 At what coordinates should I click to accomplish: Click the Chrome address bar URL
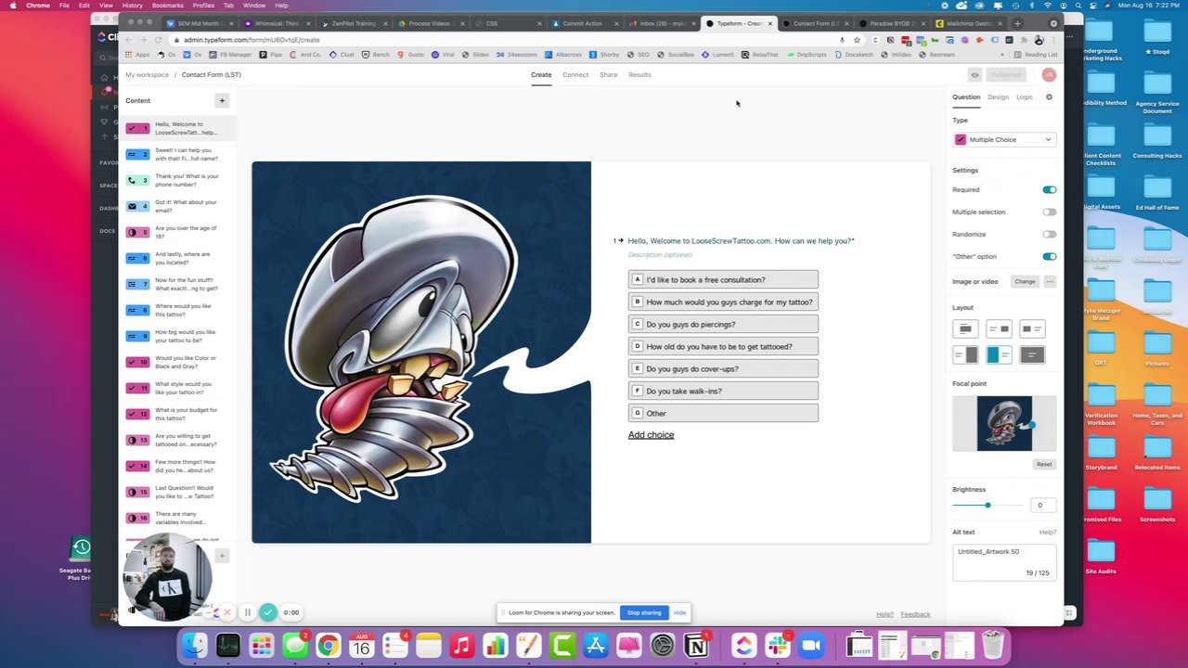click(251, 40)
